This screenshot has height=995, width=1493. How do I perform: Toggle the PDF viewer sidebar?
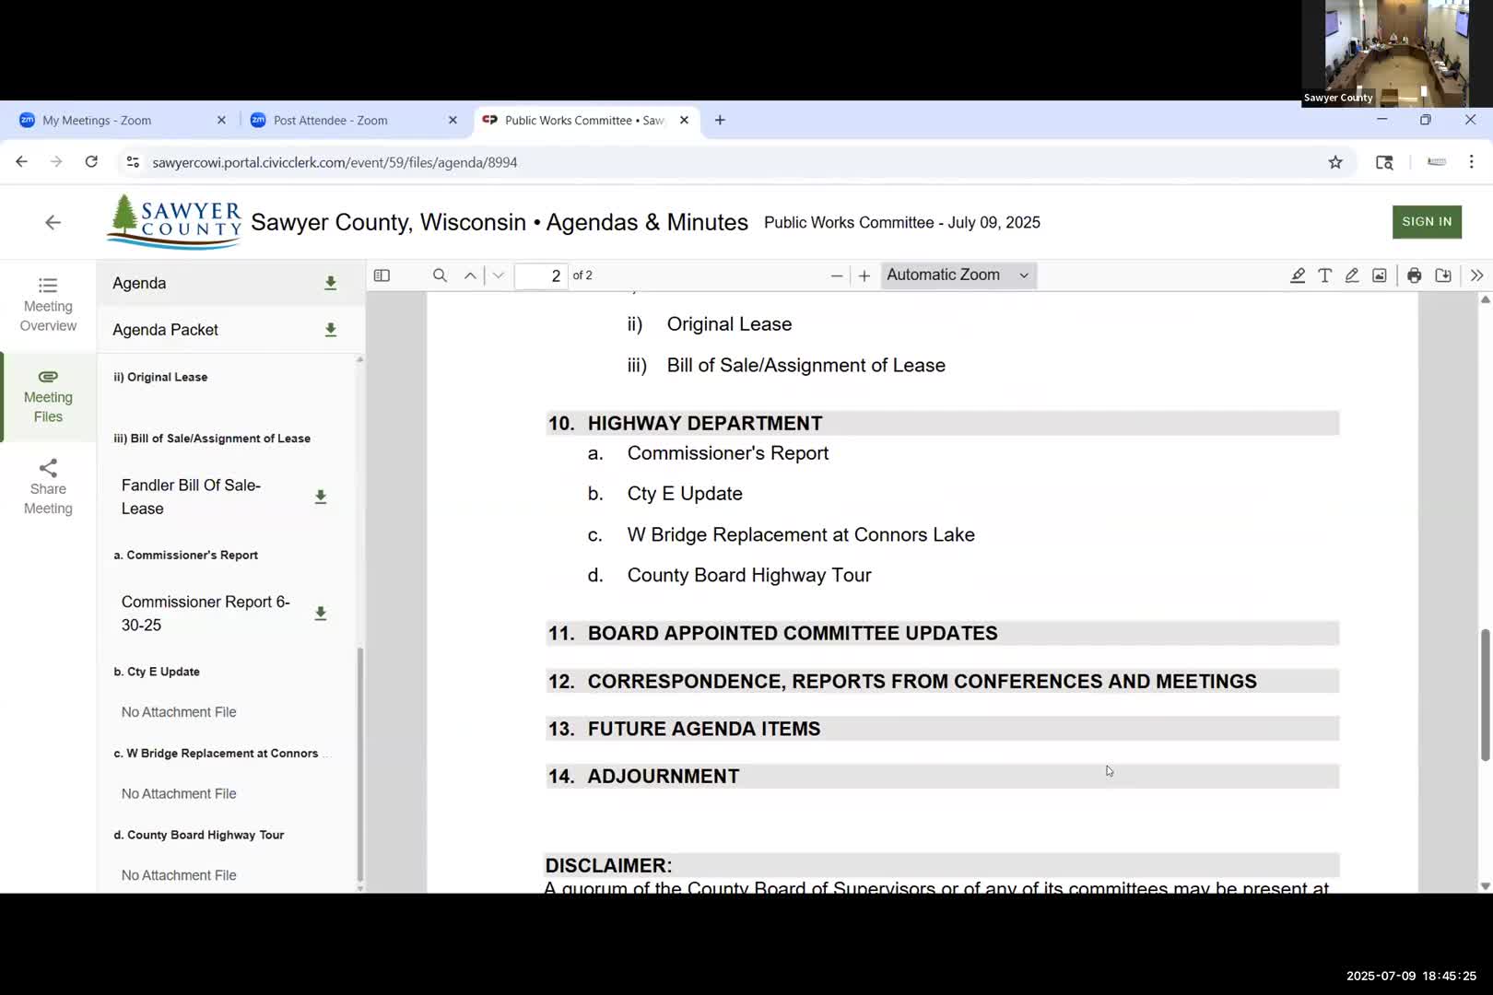[x=382, y=275]
